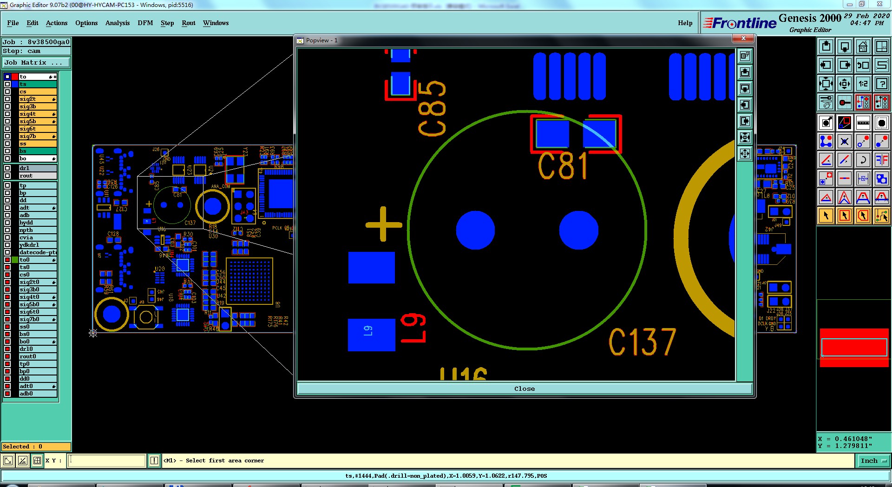Click the green color swatch for layer to0
Screen dimensions: 892x487
[15, 260]
